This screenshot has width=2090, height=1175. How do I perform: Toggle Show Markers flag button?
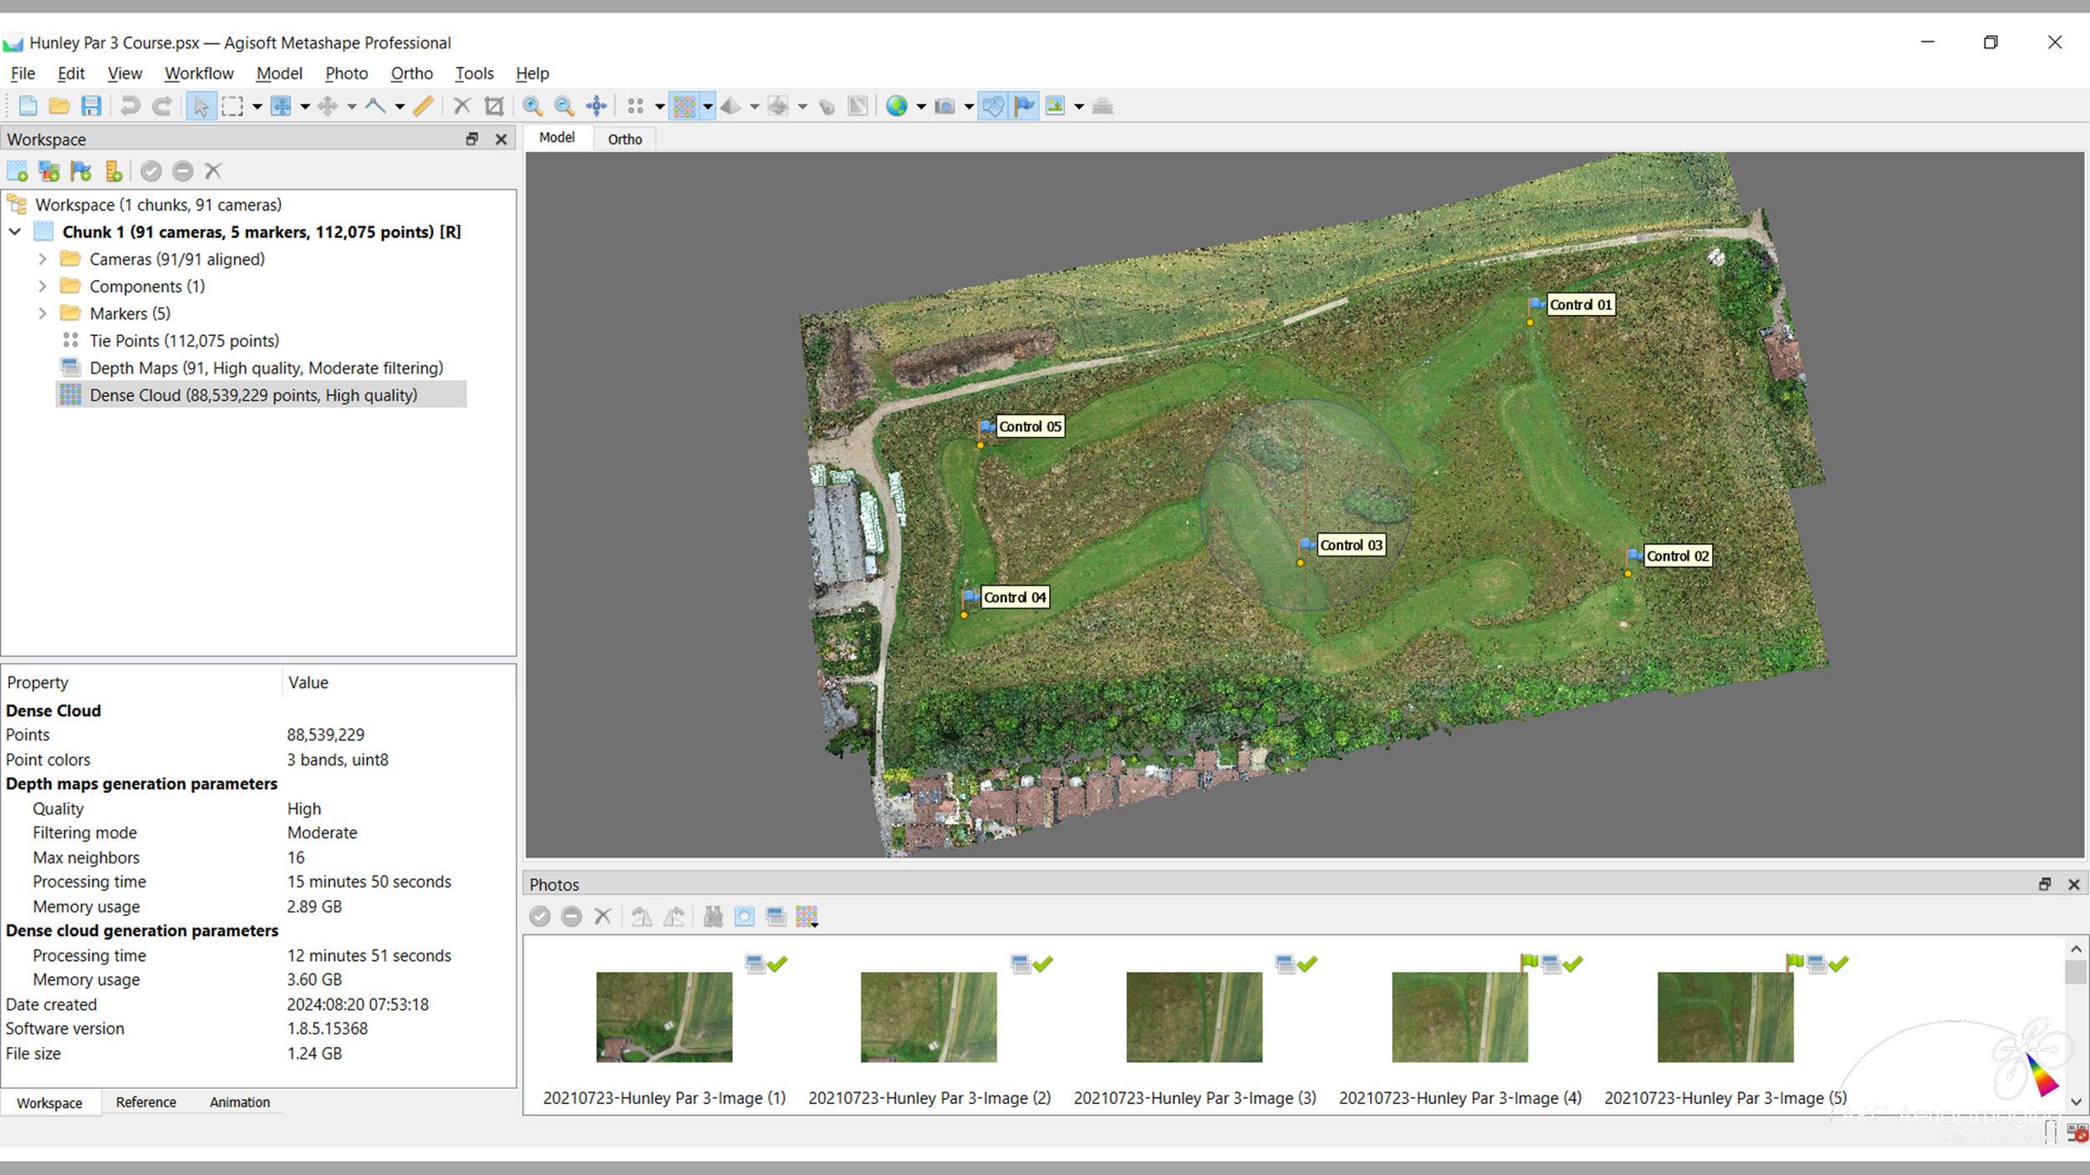pos(1024,106)
